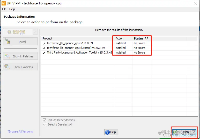Click the Show in Palettes magnifier icon
Viewport: 200px width, 139px height.
click(7, 56)
